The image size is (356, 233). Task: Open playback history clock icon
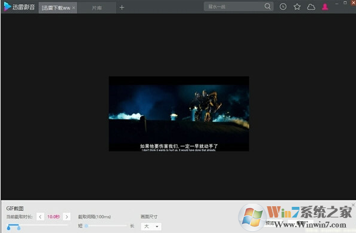click(x=283, y=7)
